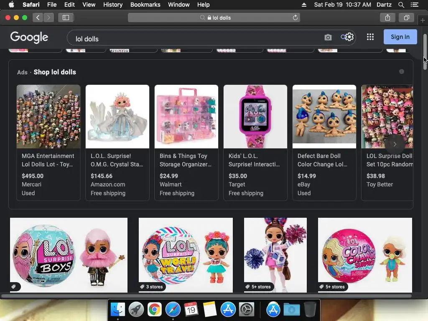
Task: Open a new tab with plus button
Action: pos(423,20)
